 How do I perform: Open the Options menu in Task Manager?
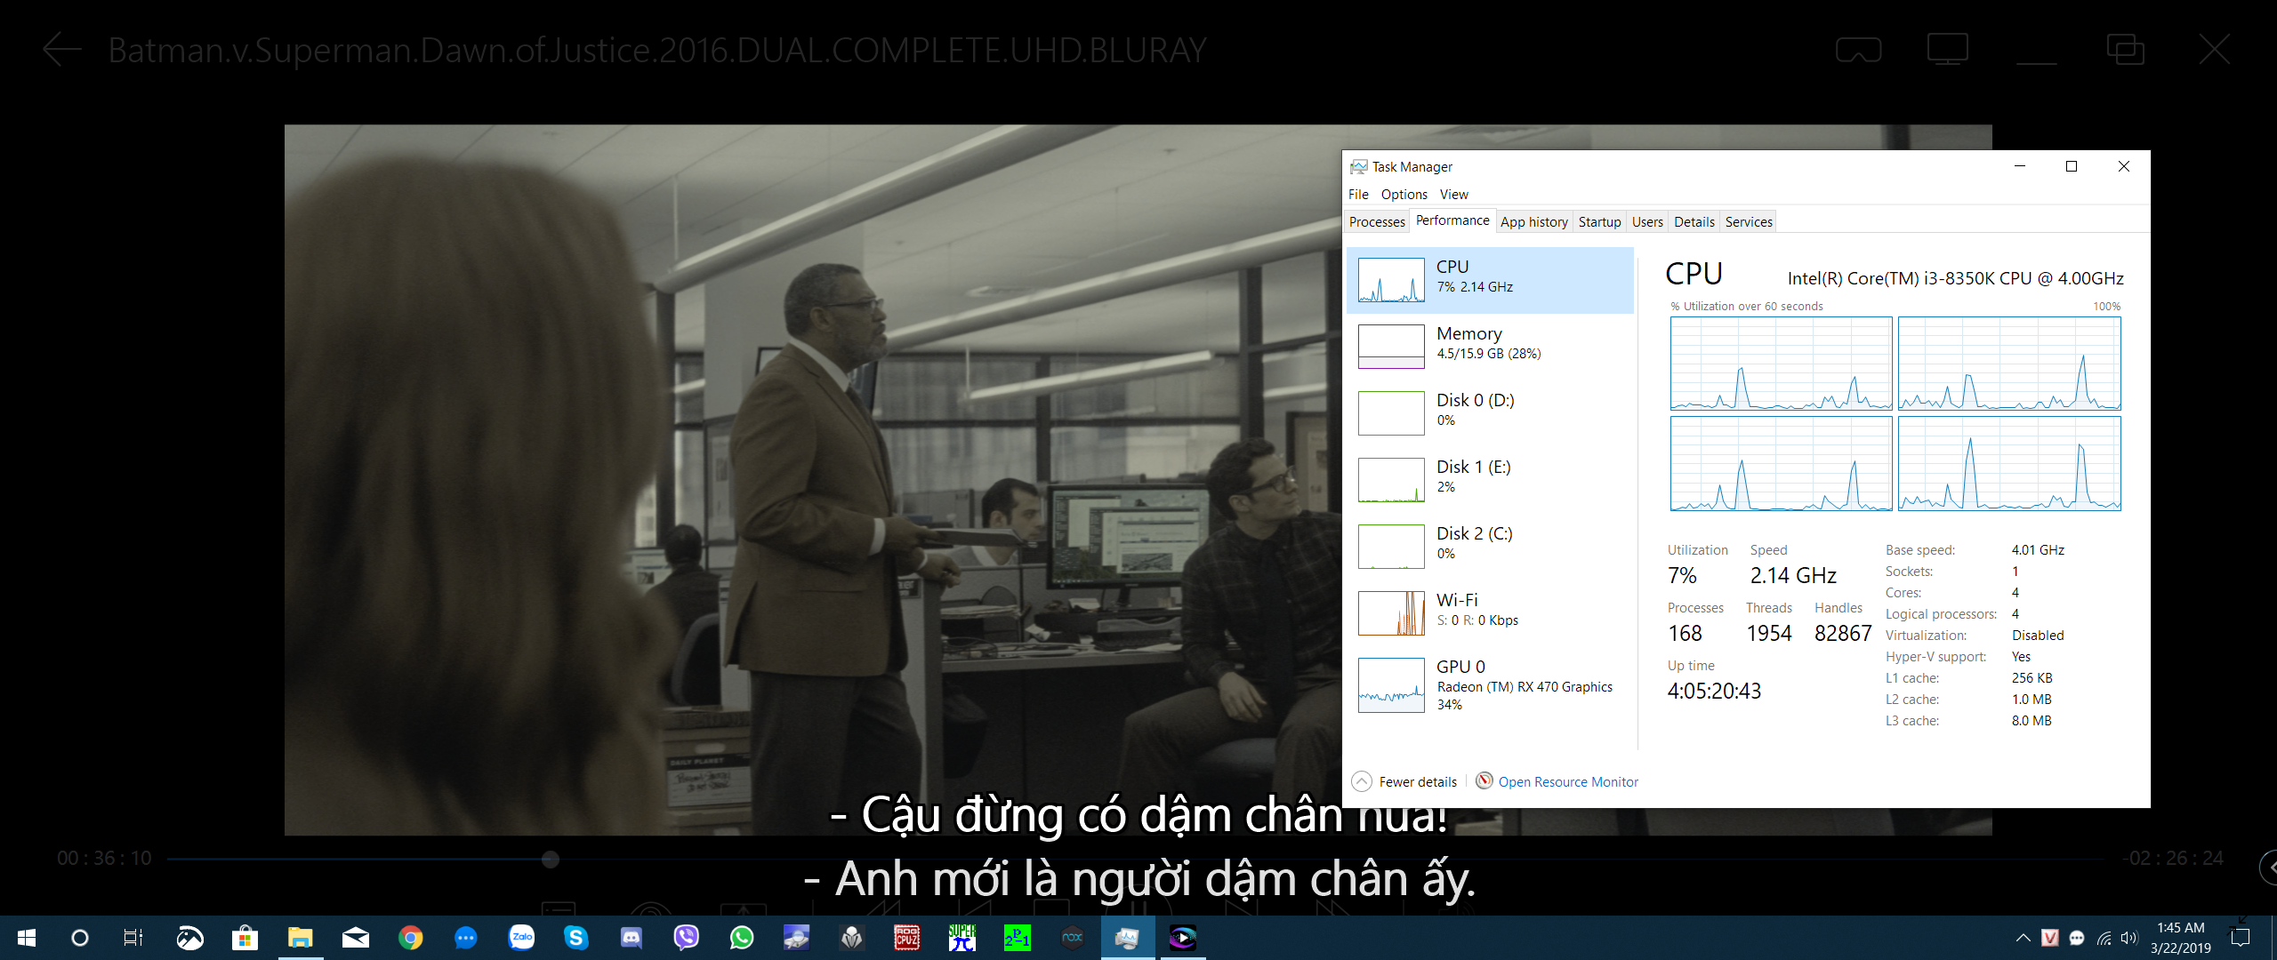(x=1404, y=195)
